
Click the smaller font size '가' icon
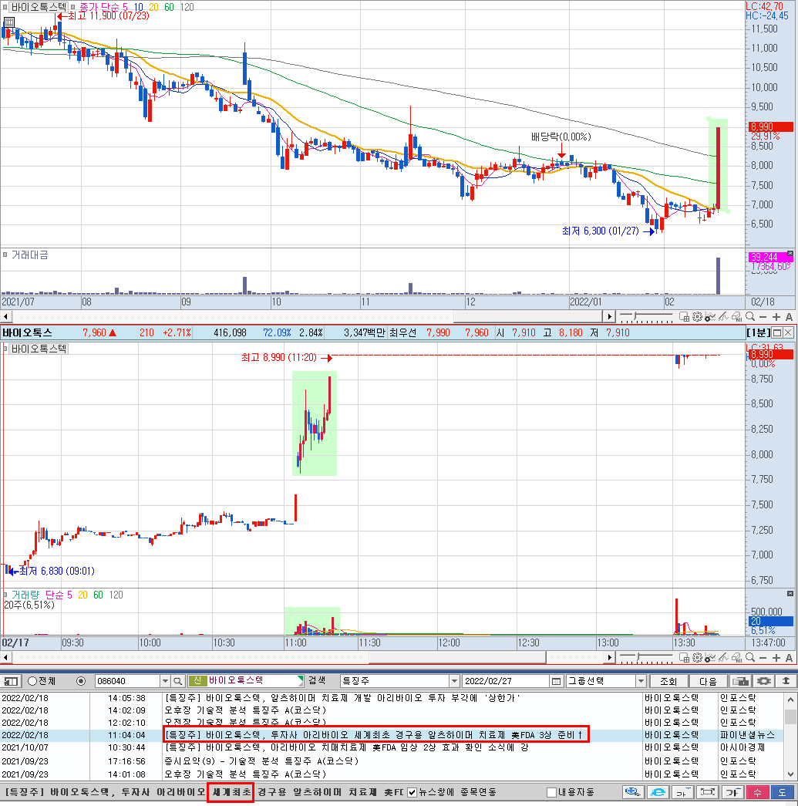[x=682, y=792]
